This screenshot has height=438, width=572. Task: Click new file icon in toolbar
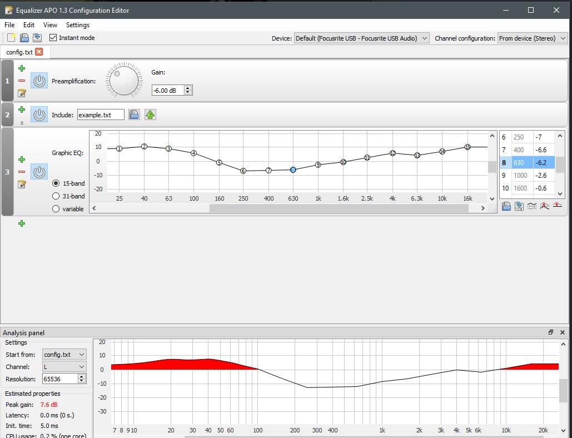pyautogui.click(x=11, y=38)
